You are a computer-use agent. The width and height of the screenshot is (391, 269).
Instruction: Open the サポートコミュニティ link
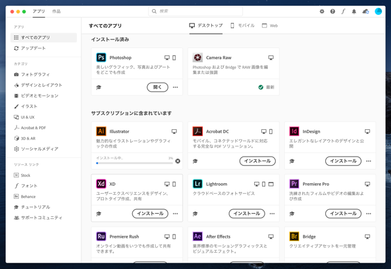pos(38,218)
